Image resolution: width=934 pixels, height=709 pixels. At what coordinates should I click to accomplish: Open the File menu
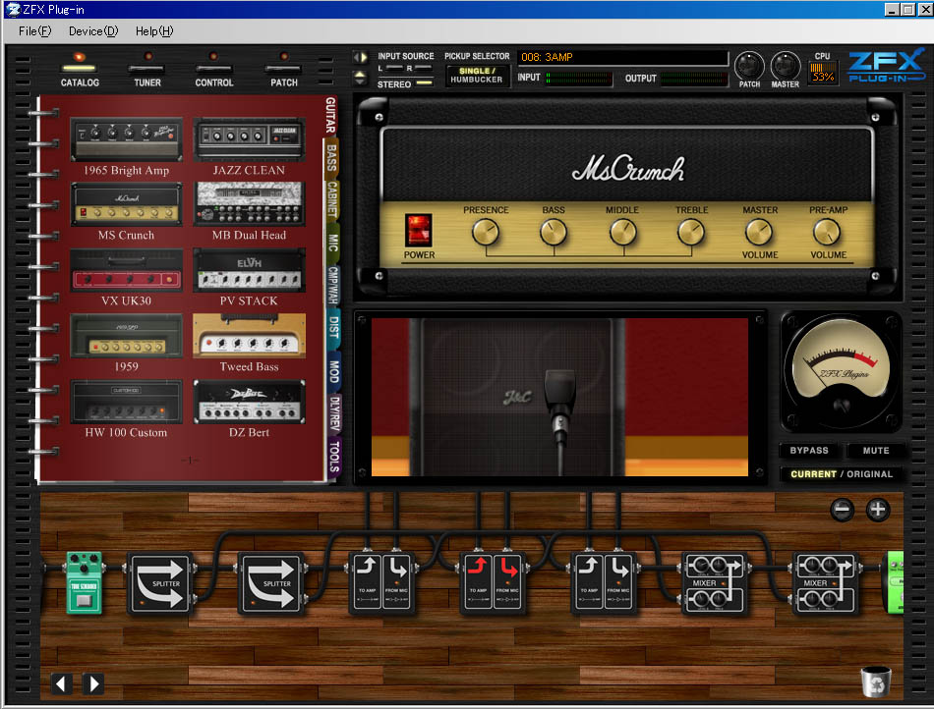click(x=34, y=30)
